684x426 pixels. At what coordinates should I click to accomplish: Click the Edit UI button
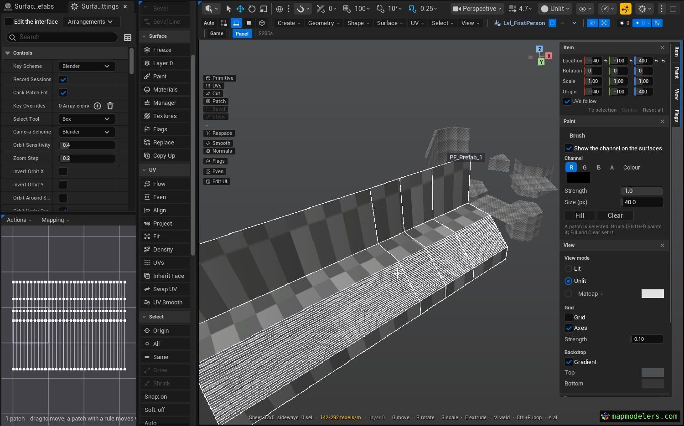click(x=216, y=182)
